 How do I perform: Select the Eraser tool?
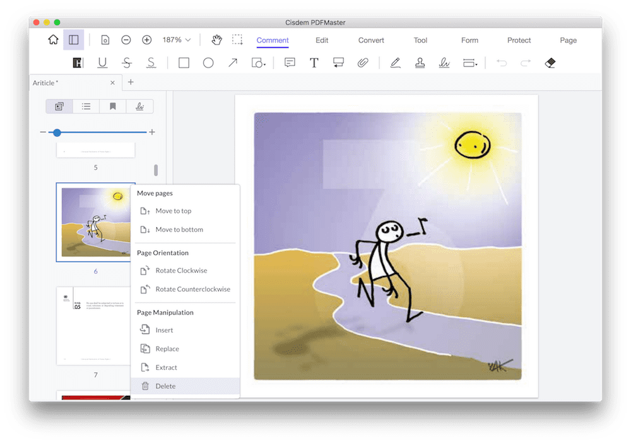click(x=550, y=63)
